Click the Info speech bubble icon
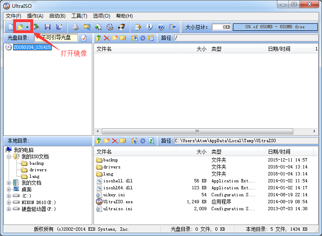The height and width of the screenshot is (236, 322). click(x=149, y=27)
